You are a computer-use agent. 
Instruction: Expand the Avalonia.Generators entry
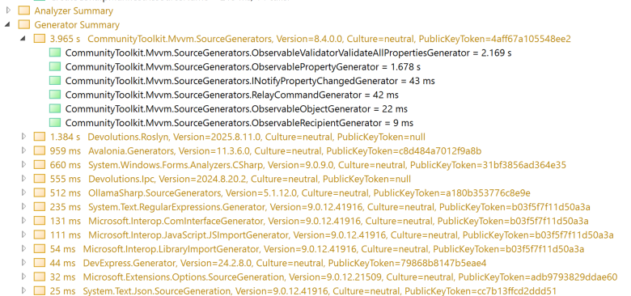(23, 150)
